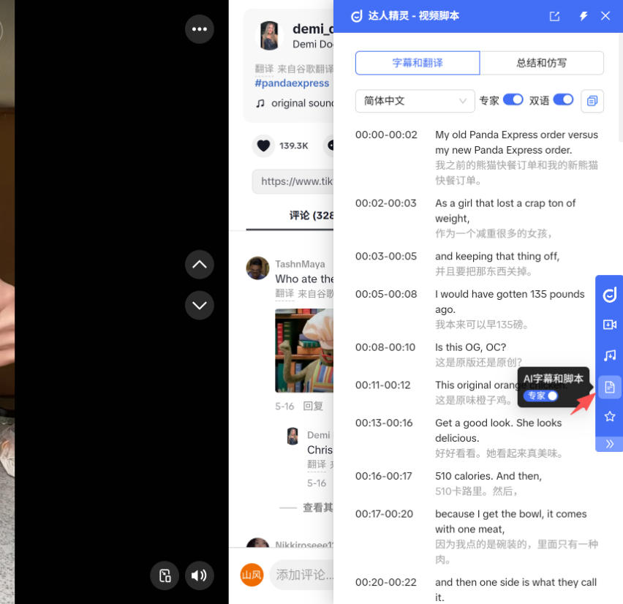Go to previous video with up arrow
This screenshot has height=604, width=623.
click(200, 264)
